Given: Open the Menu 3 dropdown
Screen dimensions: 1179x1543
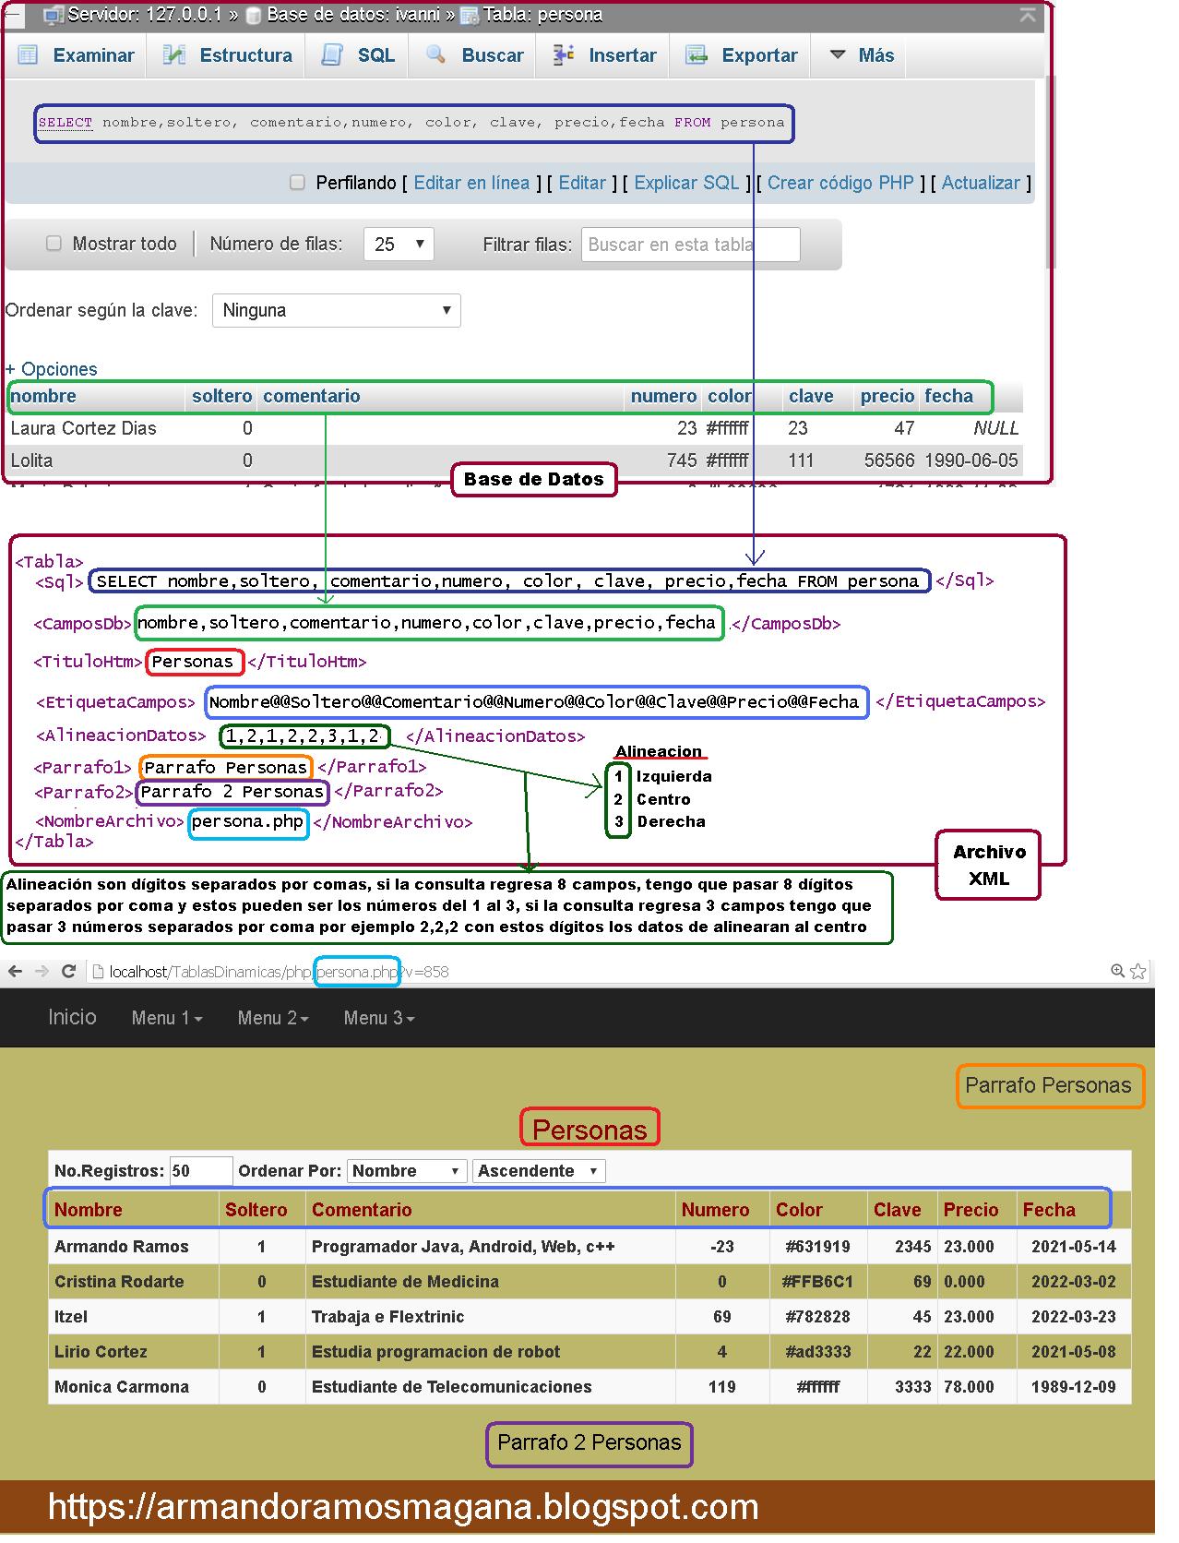Looking at the screenshot, I should [x=379, y=1018].
